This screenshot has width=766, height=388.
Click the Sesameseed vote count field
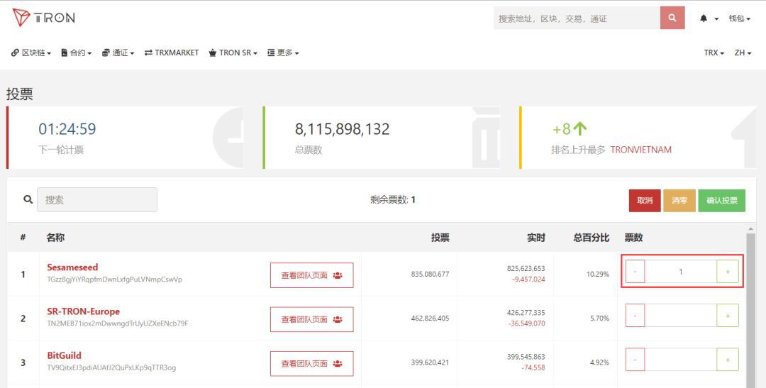(x=680, y=271)
